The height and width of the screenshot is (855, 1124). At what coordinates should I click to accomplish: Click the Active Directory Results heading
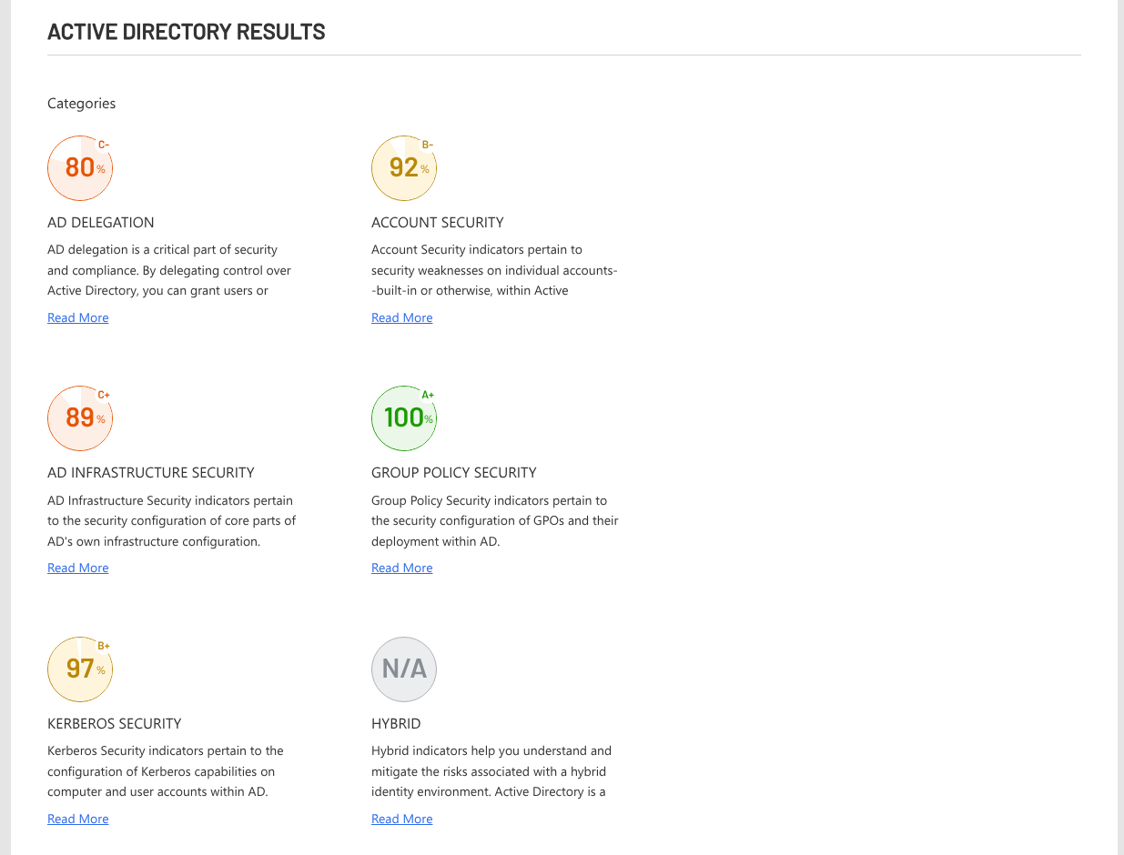187,32
